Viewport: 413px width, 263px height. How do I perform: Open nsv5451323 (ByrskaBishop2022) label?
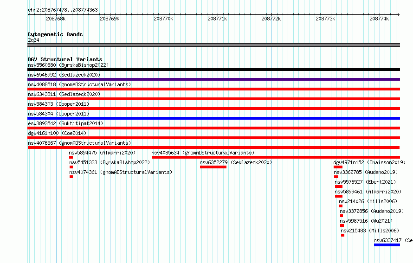coord(110,162)
